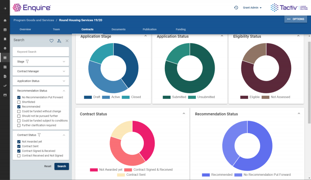Click the Eligible legend swatch
311x180 pixels.
point(244,97)
